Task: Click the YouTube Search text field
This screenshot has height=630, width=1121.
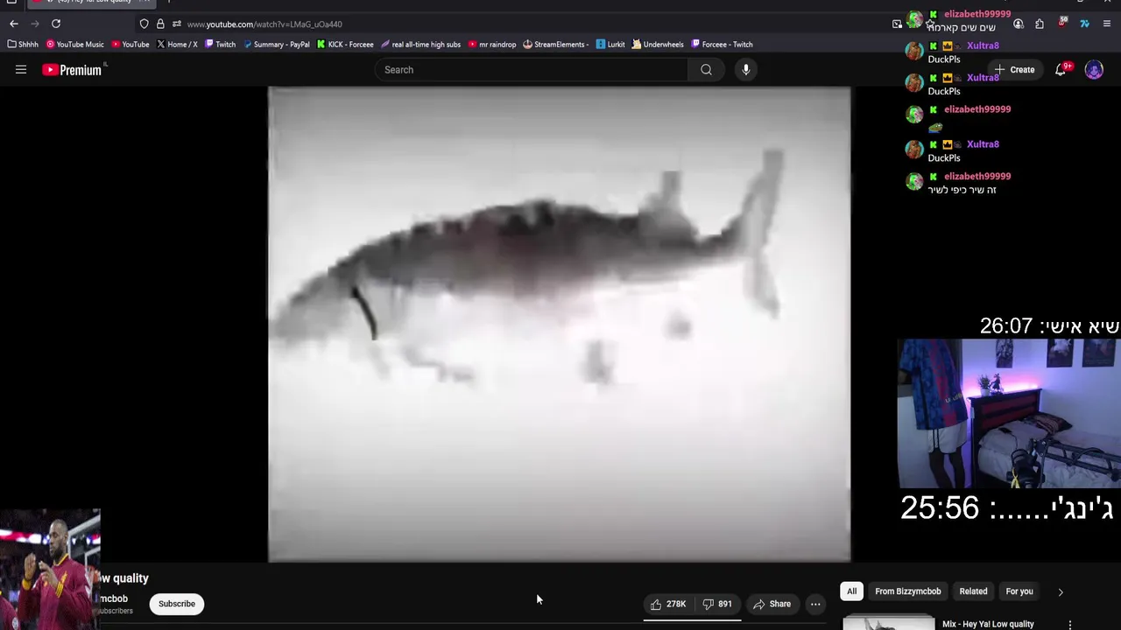Action: click(x=532, y=70)
